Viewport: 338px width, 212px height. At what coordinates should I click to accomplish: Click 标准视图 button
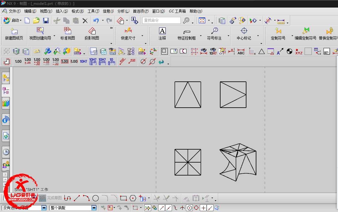(68, 34)
